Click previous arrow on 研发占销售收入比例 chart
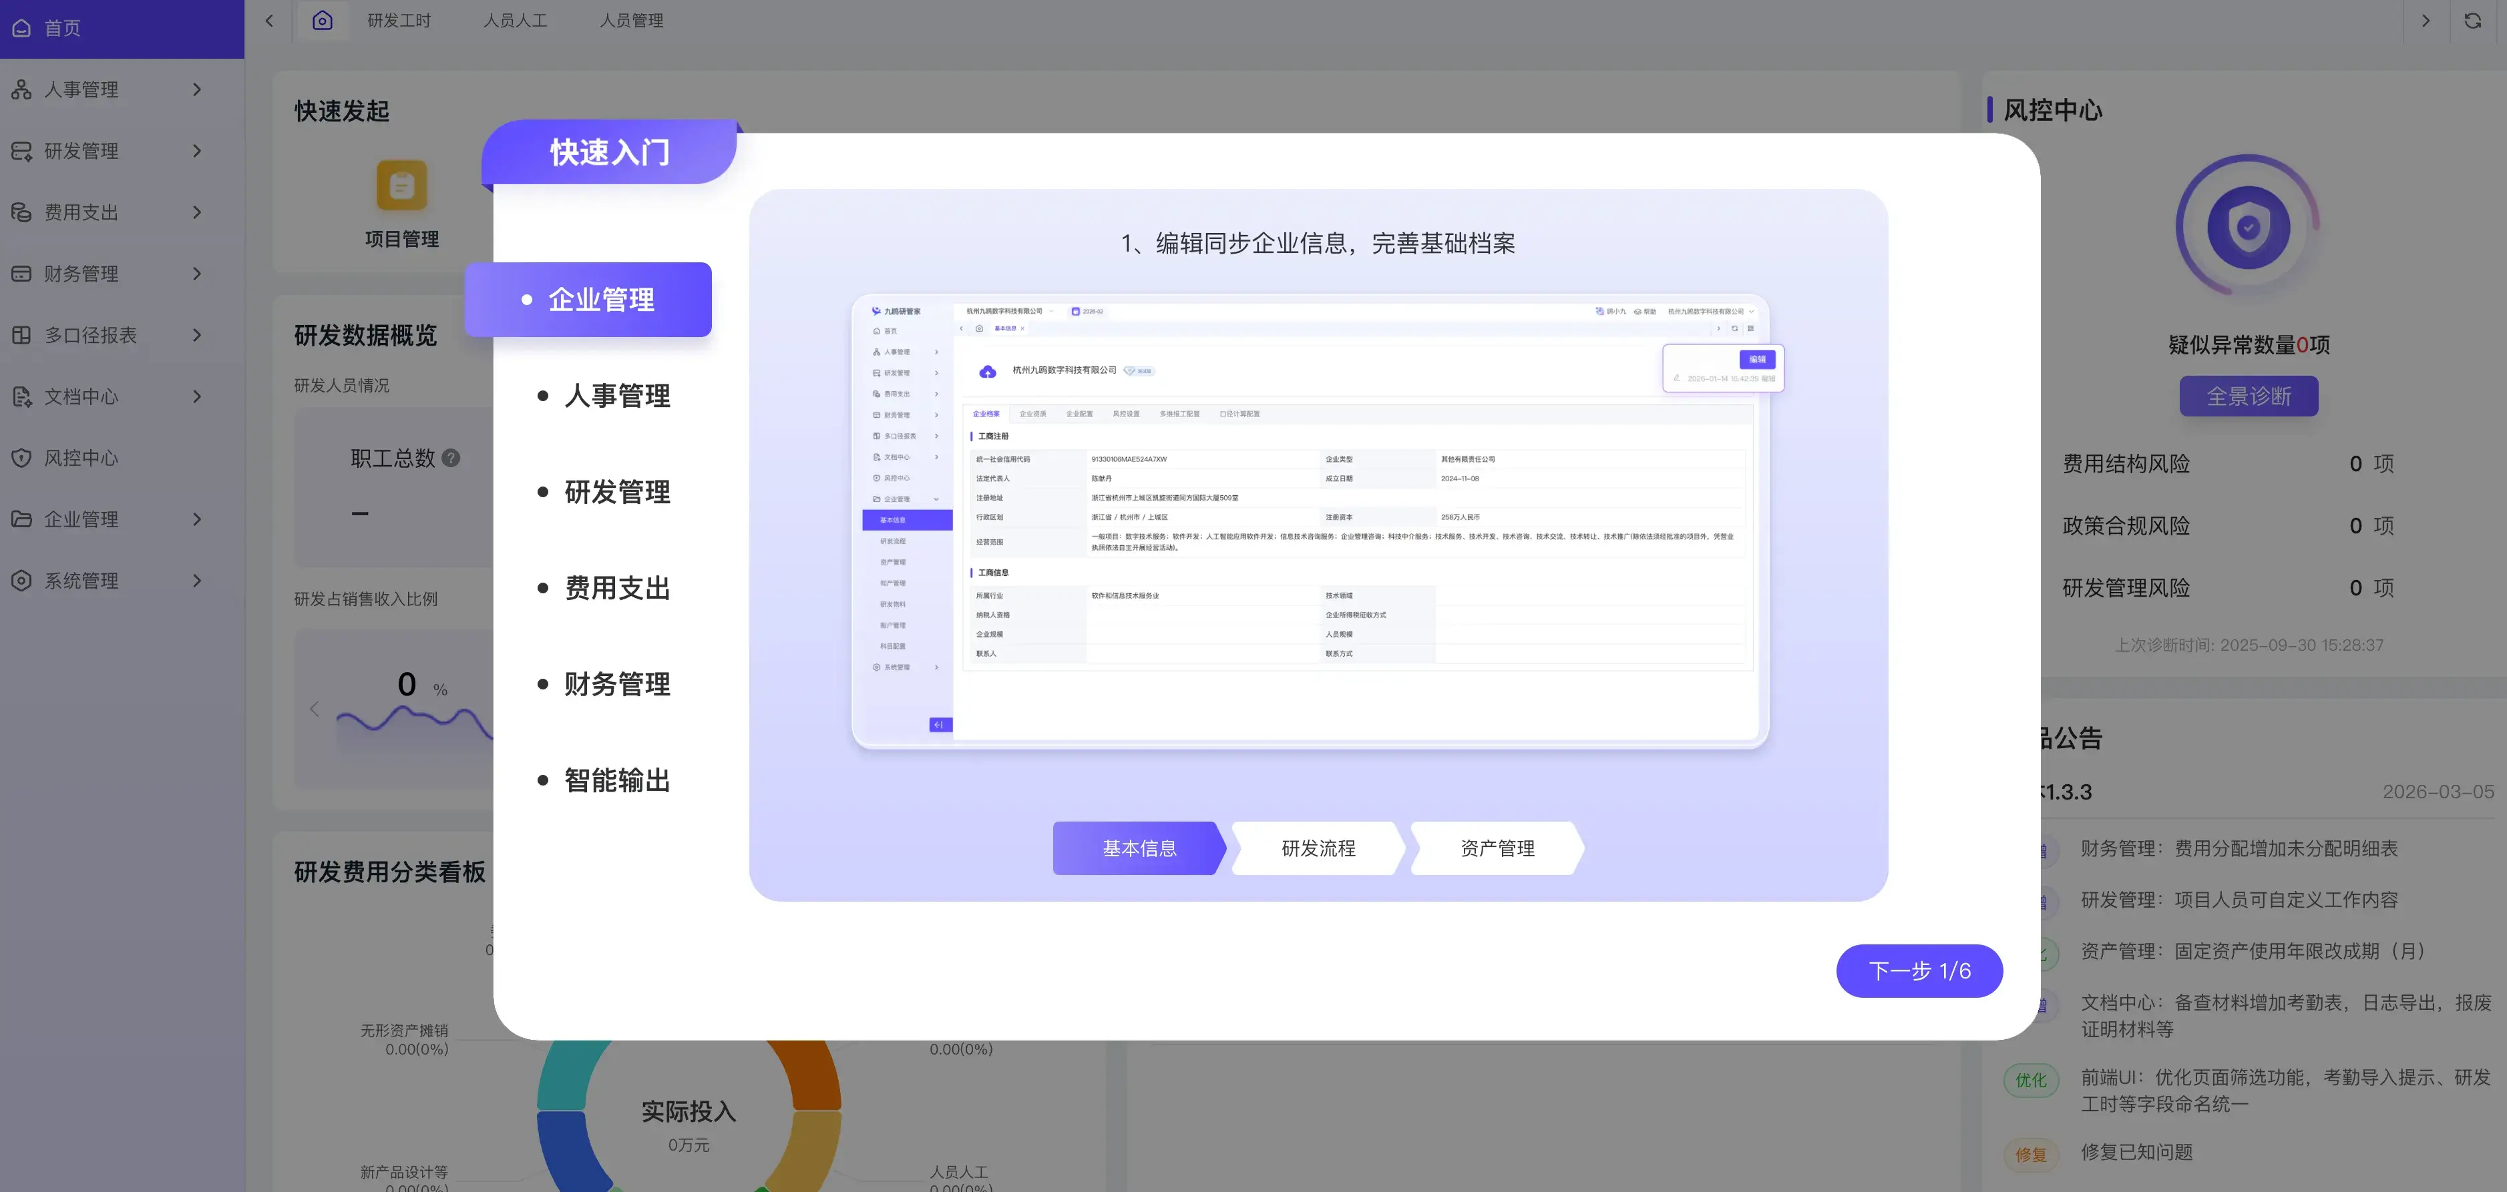The height and width of the screenshot is (1192, 2507). click(x=315, y=709)
